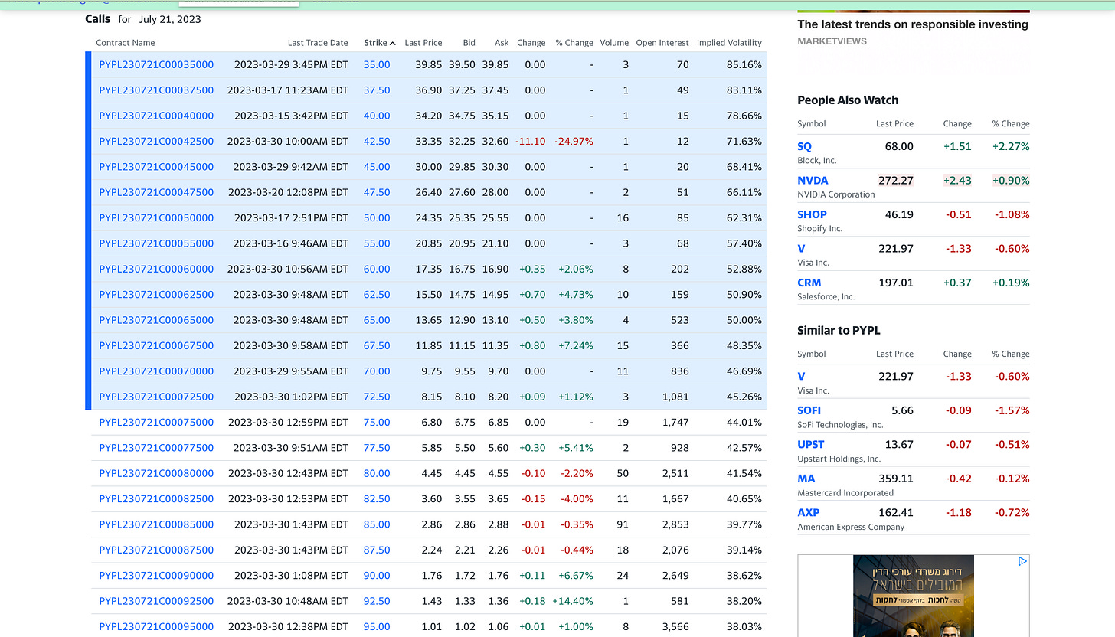This screenshot has height=637, width=1115.
Task: Select open interest value 2,853
Action: 675,524
